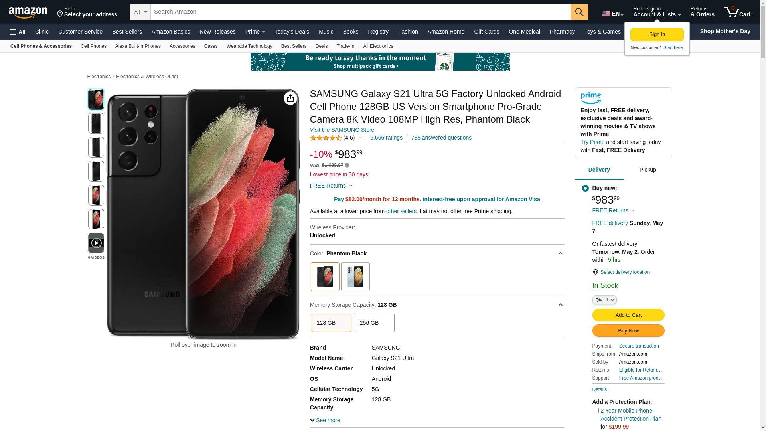
Task: Click the share icon on product image
Action: (290, 98)
